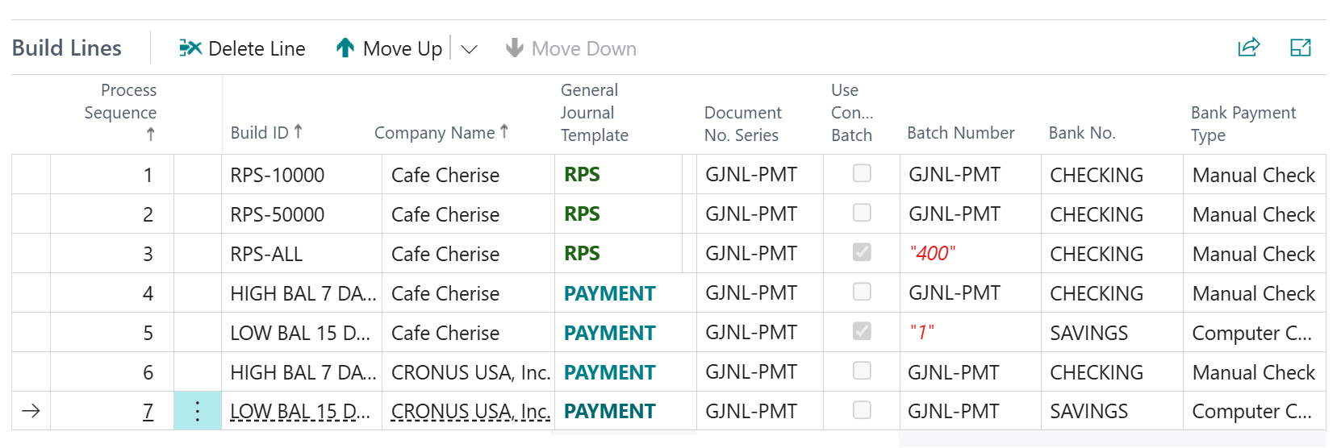The width and height of the screenshot is (1341, 448).
Task: Open the PAYMENT template link in row 6
Action: click(609, 372)
